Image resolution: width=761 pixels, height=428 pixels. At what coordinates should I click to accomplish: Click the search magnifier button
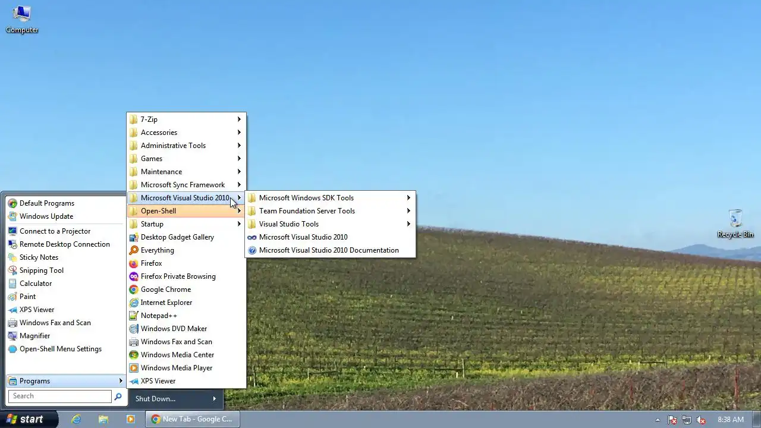coord(118,396)
